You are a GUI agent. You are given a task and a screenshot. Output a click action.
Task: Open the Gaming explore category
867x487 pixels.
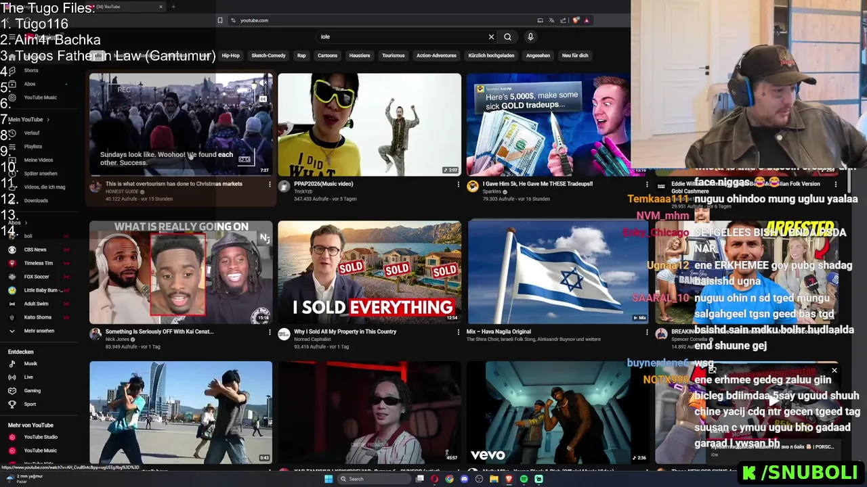33,390
